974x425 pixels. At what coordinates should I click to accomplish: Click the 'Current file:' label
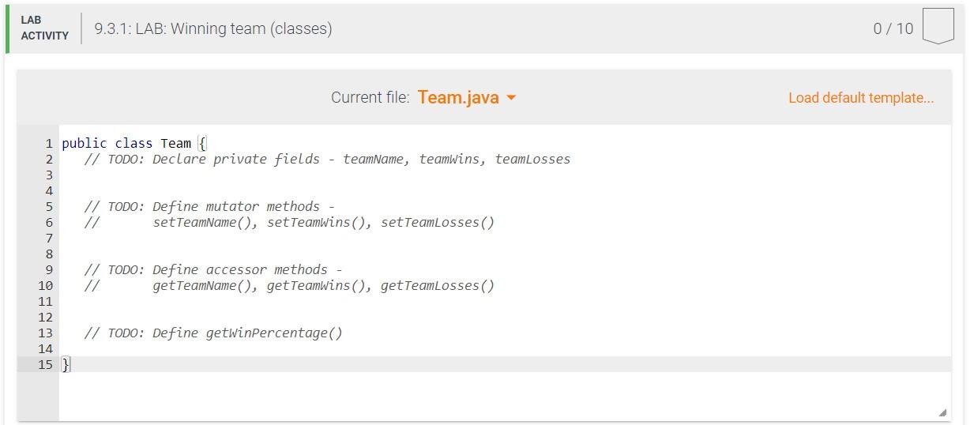(x=370, y=98)
